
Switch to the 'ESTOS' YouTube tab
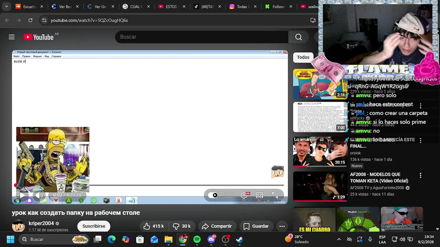coord(172,7)
